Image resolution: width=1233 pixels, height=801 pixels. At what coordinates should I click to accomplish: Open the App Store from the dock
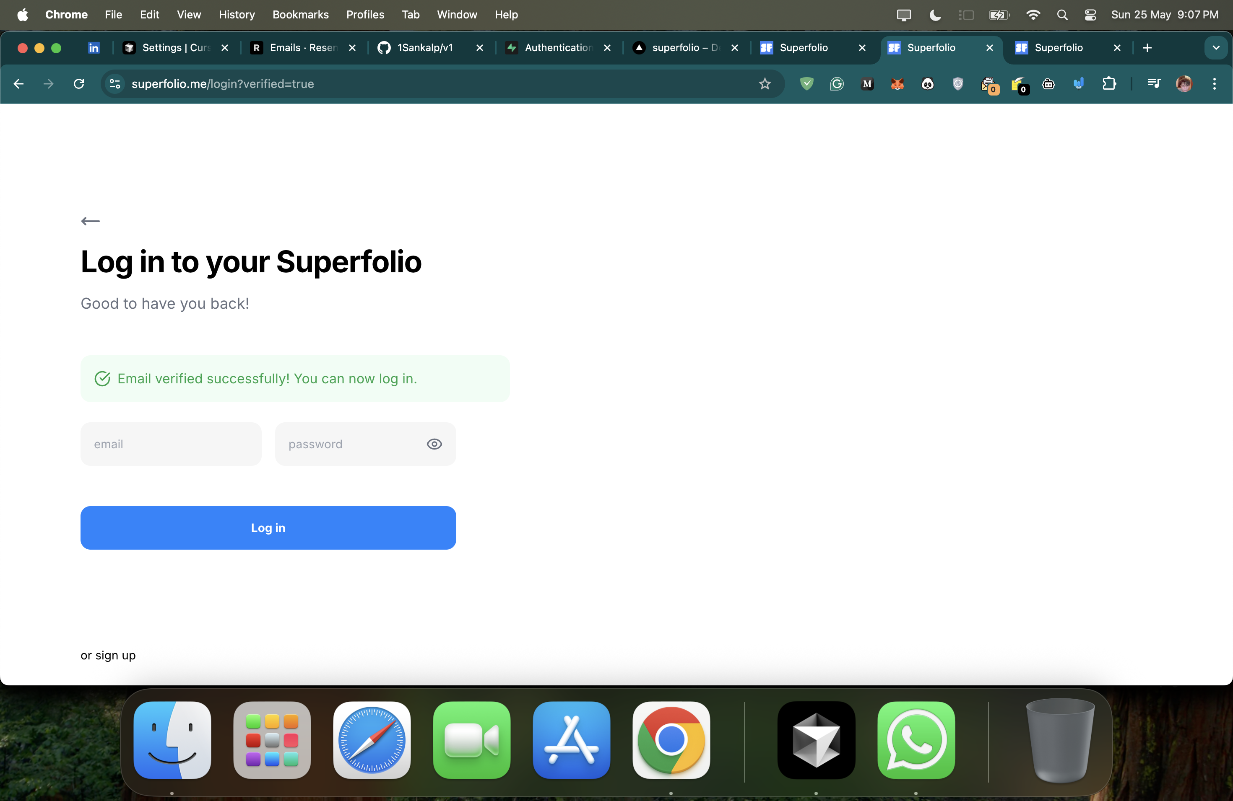pyautogui.click(x=572, y=740)
